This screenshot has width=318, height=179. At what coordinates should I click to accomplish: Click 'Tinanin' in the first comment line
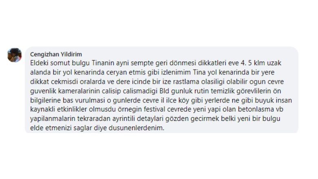(103, 63)
